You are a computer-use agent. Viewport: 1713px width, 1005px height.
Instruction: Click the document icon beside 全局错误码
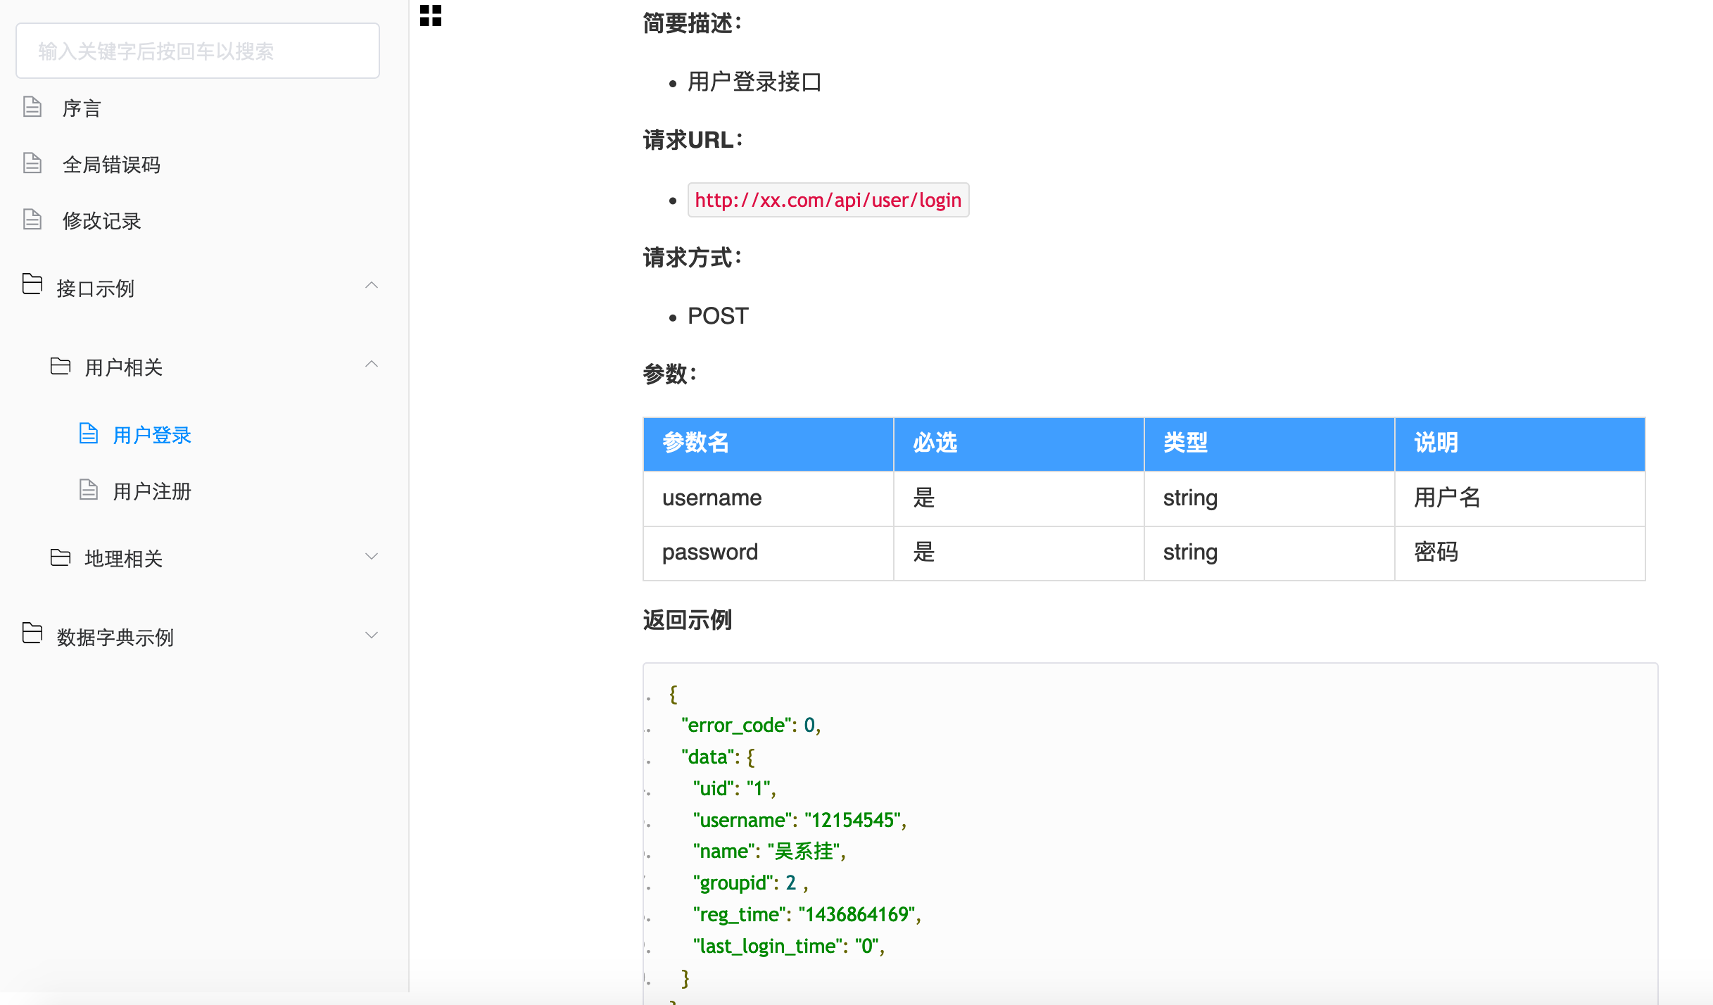point(32,163)
